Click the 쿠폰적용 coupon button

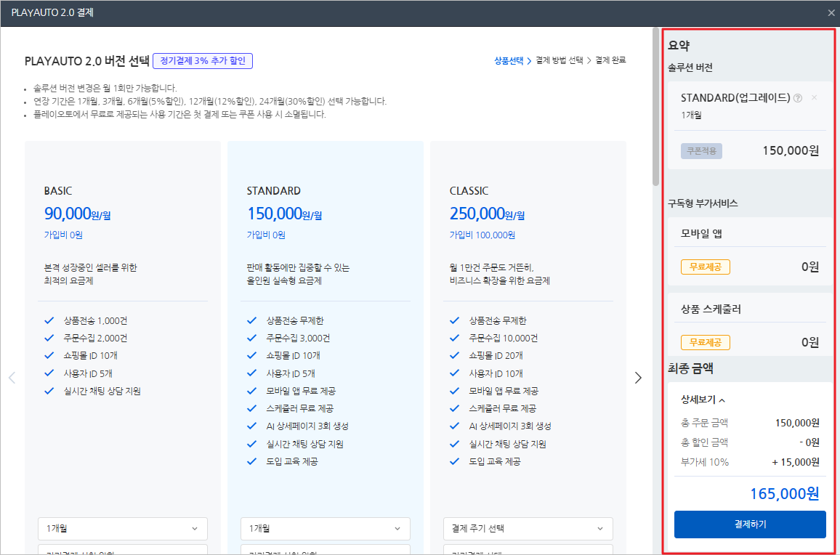(x=700, y=151)
